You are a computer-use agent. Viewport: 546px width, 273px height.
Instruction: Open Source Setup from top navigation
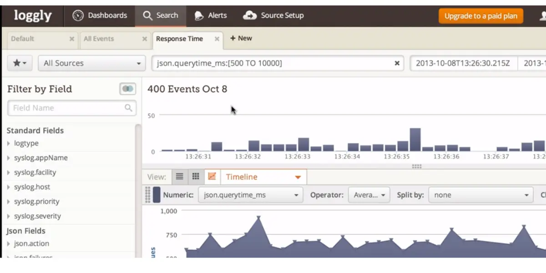[273, 15]
